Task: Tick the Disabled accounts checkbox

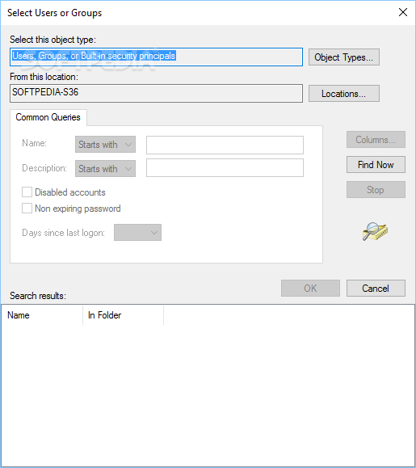Action: click(27, 192)
